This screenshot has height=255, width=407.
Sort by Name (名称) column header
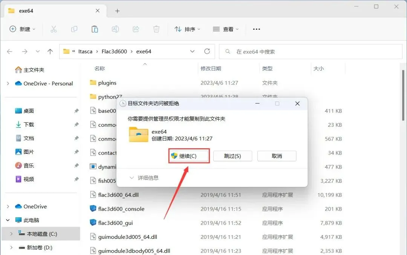[99, 68]
